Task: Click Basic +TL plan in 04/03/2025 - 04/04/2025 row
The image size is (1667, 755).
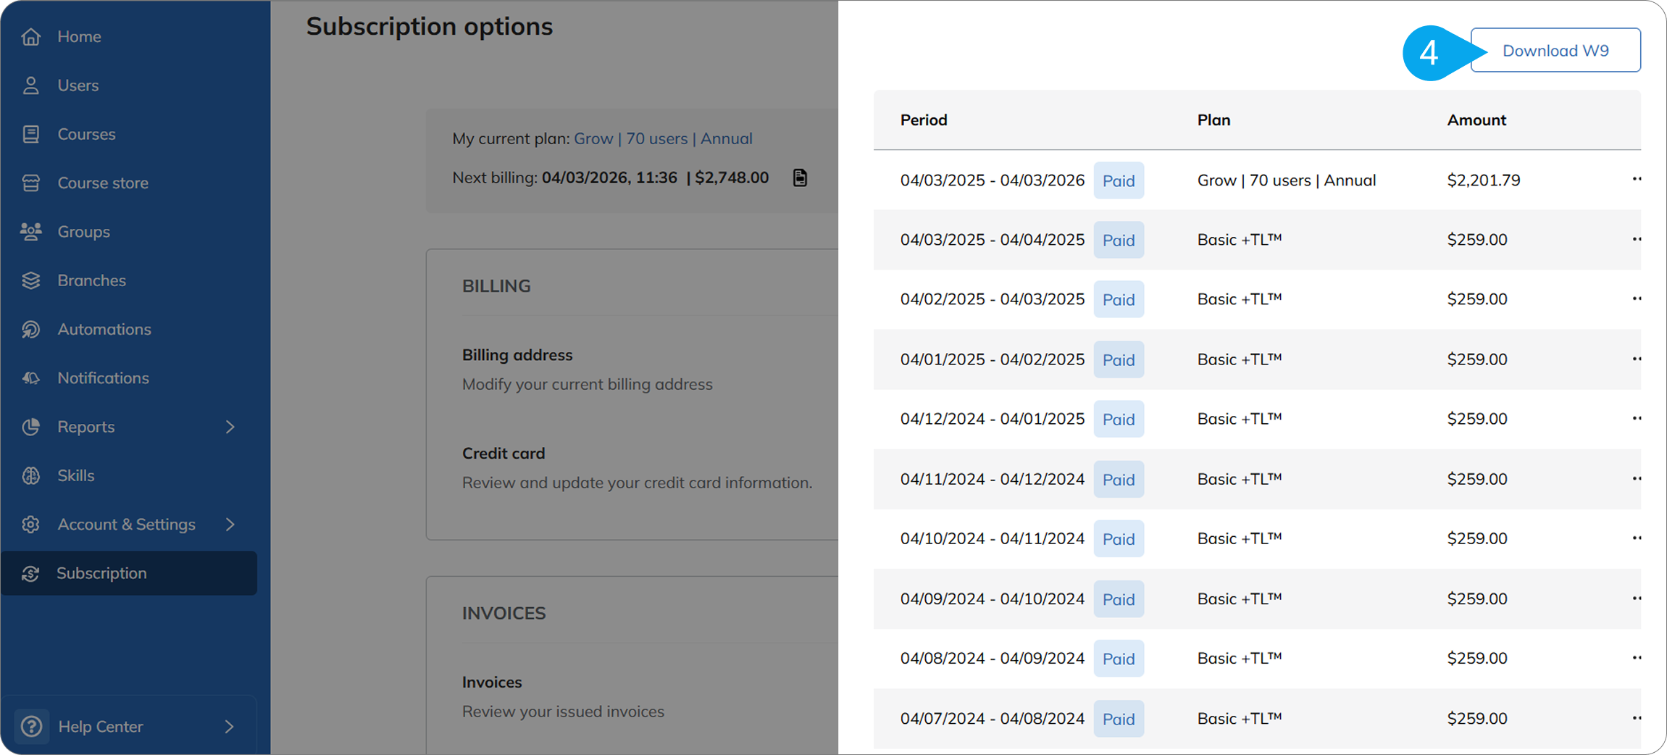Action: pyautogui.click(x=1240, y=240)
